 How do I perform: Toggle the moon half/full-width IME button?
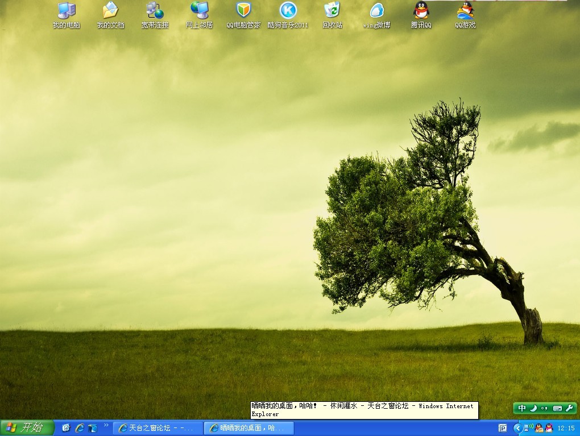(x=533, y=408)
